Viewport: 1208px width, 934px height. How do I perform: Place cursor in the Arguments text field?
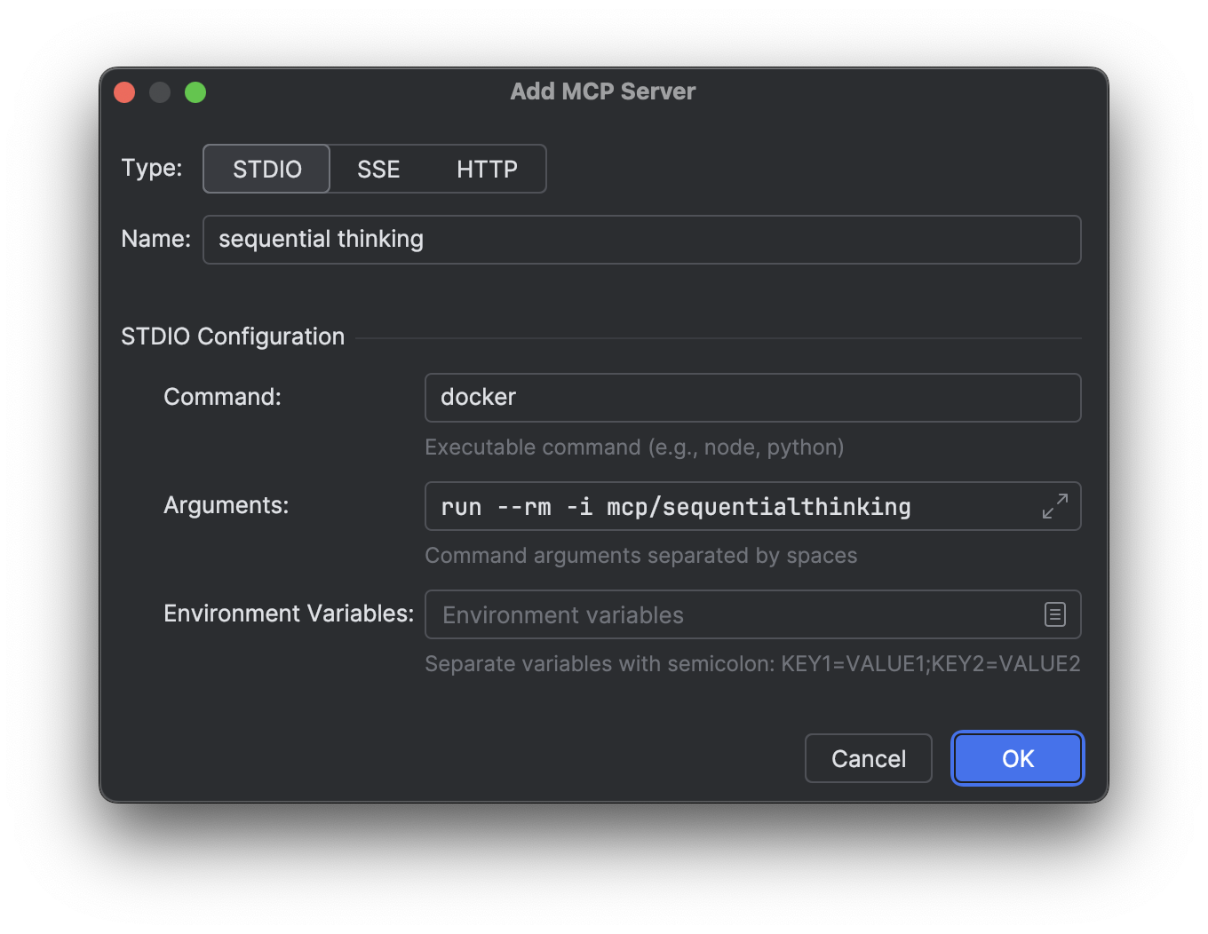point(728,506)
